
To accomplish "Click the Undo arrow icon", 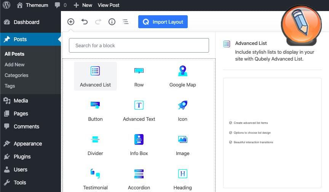I will [x=85, y=22].
